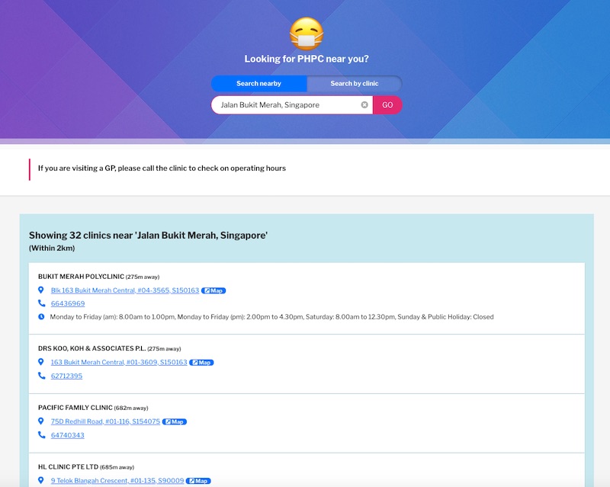Viewport: 610px width, 487px height.
Task: Open Map badge for Blk 163 Bukit Merah Central
Action: 213,290
